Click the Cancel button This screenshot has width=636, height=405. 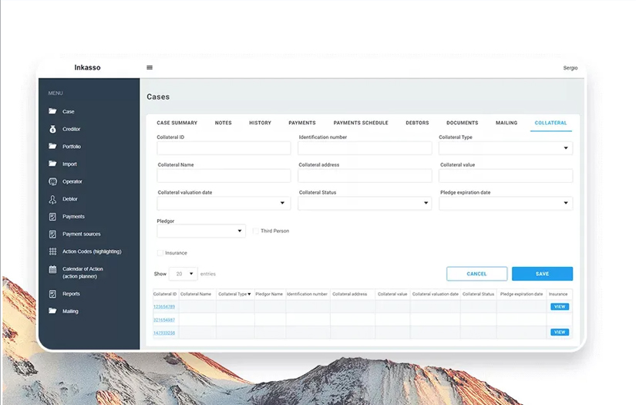coord(476,274)
